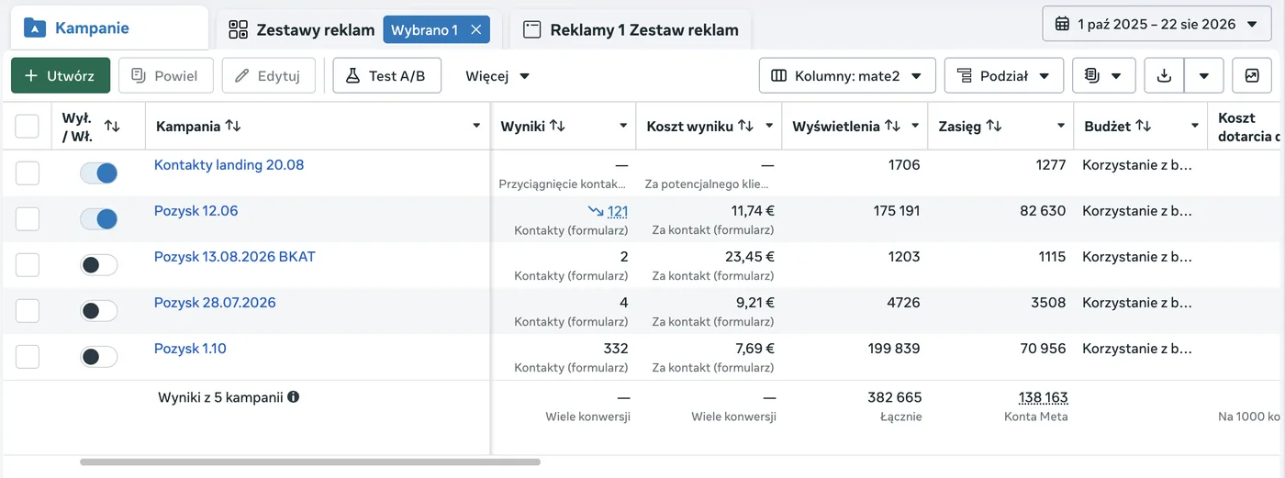Click the Kampanie folder icon
The image size is (1285, 478).
[34, 28]
